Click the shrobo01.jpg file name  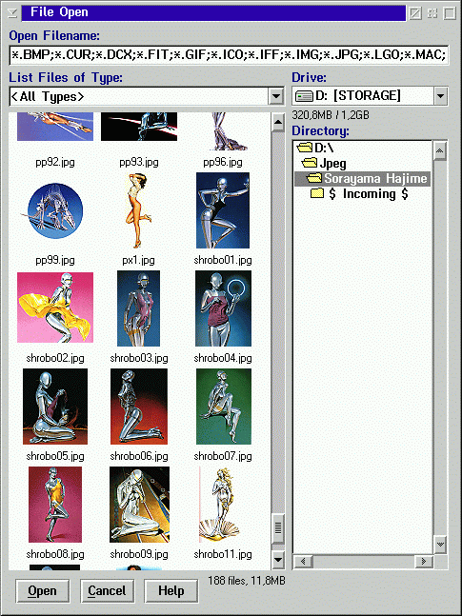point(223,260)
